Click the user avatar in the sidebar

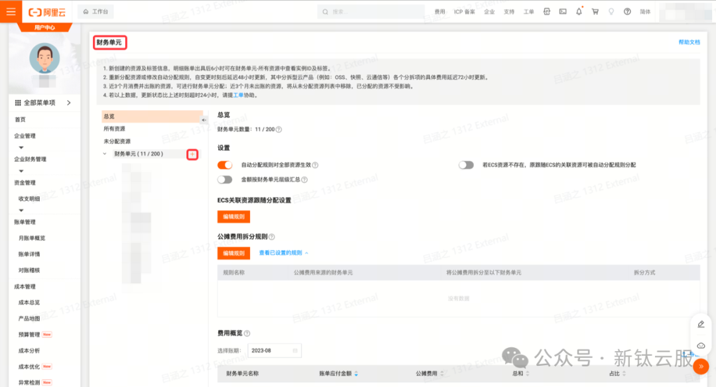44,58
